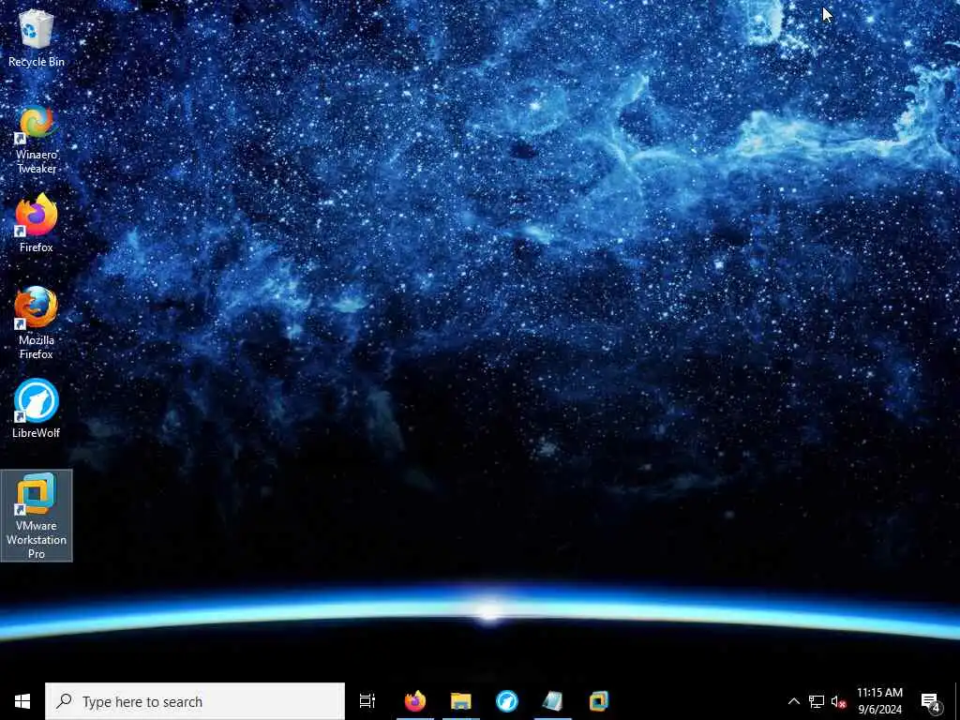Open VMware Workstation from the taskbar
Image resolution: width=960 pixels, height=720 pixels.
click(x=599, y=701)
